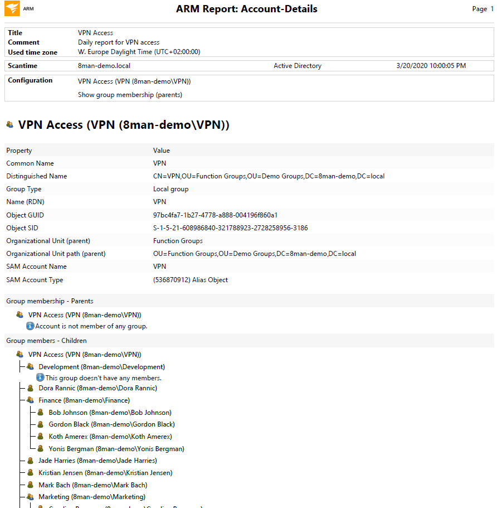
Task: Select the Kristian Jensen tree entry
Action: [x=105, y=473]
